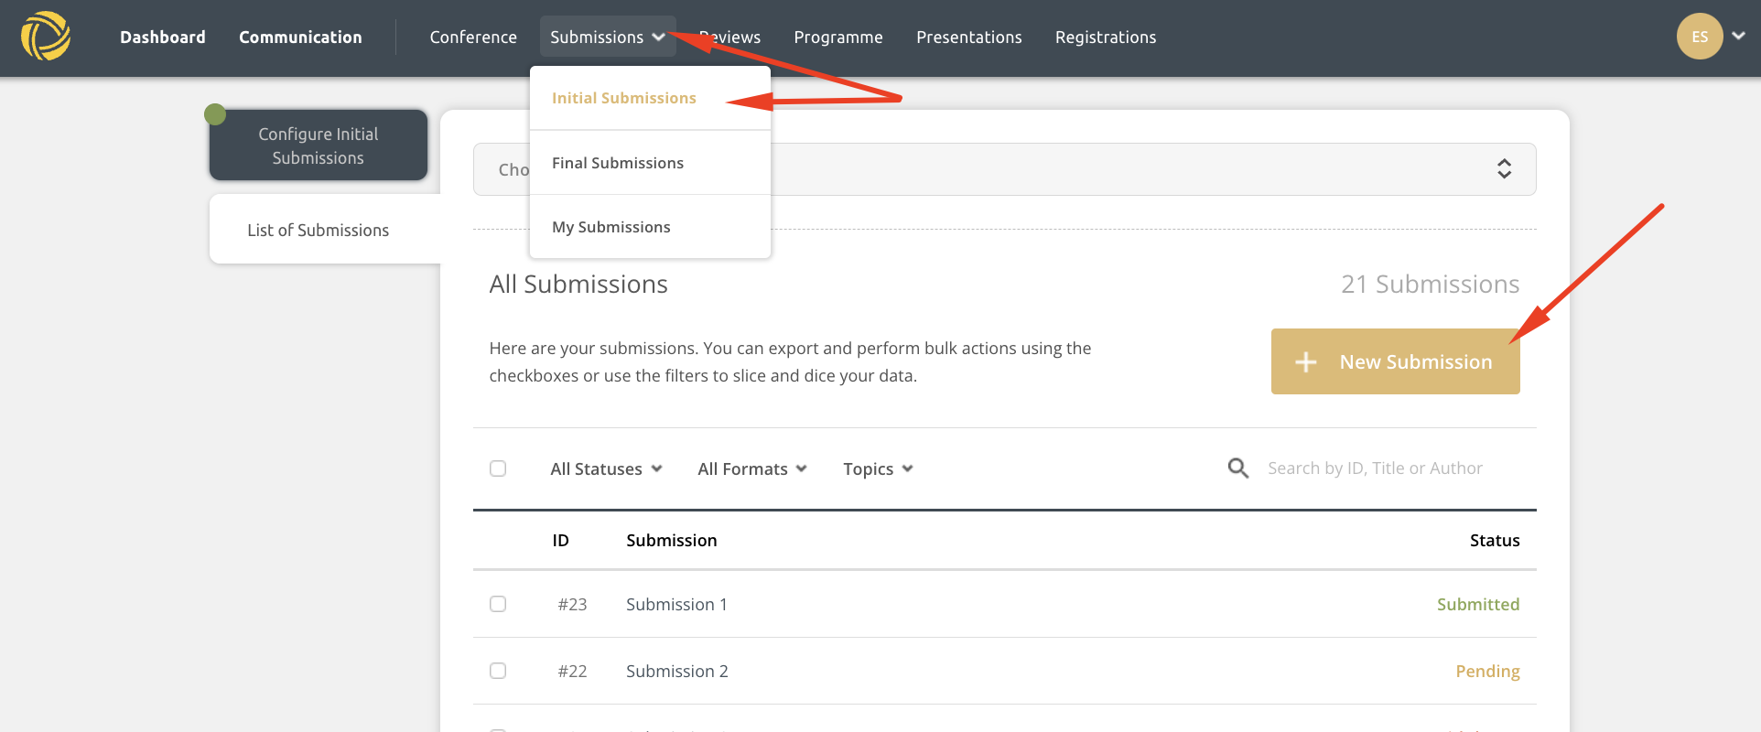Click the #22 ID cell
The image size is (1761, 732).
[x=572, y=671]
